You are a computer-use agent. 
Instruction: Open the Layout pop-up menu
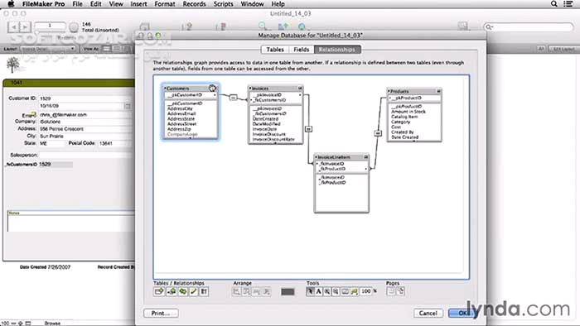click(48, 49)
